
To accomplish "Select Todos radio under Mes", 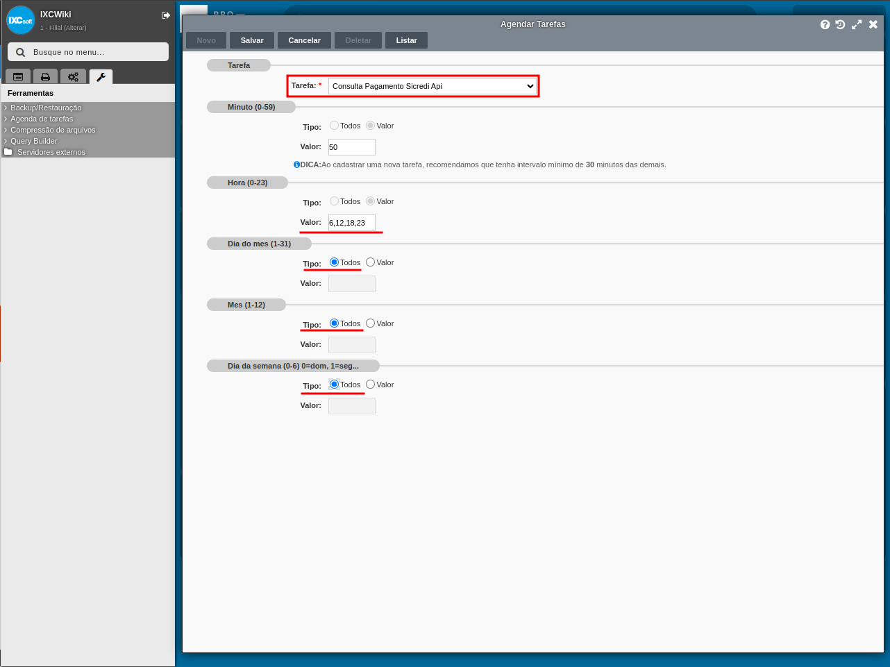I will pos(334,323).
